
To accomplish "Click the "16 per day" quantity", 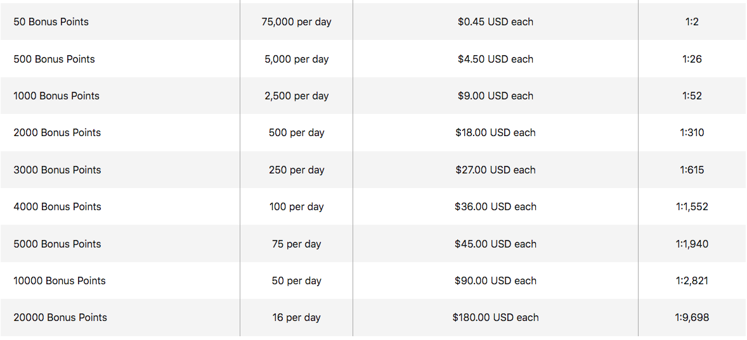I will click(x=296, y=317).
